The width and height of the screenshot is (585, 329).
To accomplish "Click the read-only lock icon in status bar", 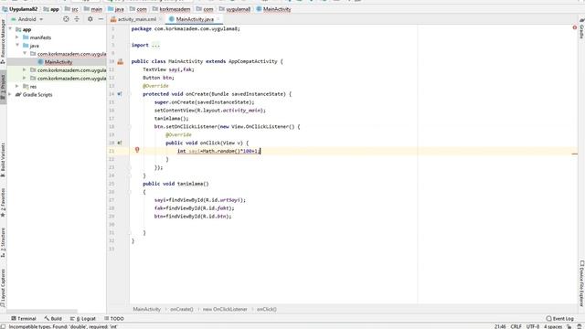I will 569,326.
